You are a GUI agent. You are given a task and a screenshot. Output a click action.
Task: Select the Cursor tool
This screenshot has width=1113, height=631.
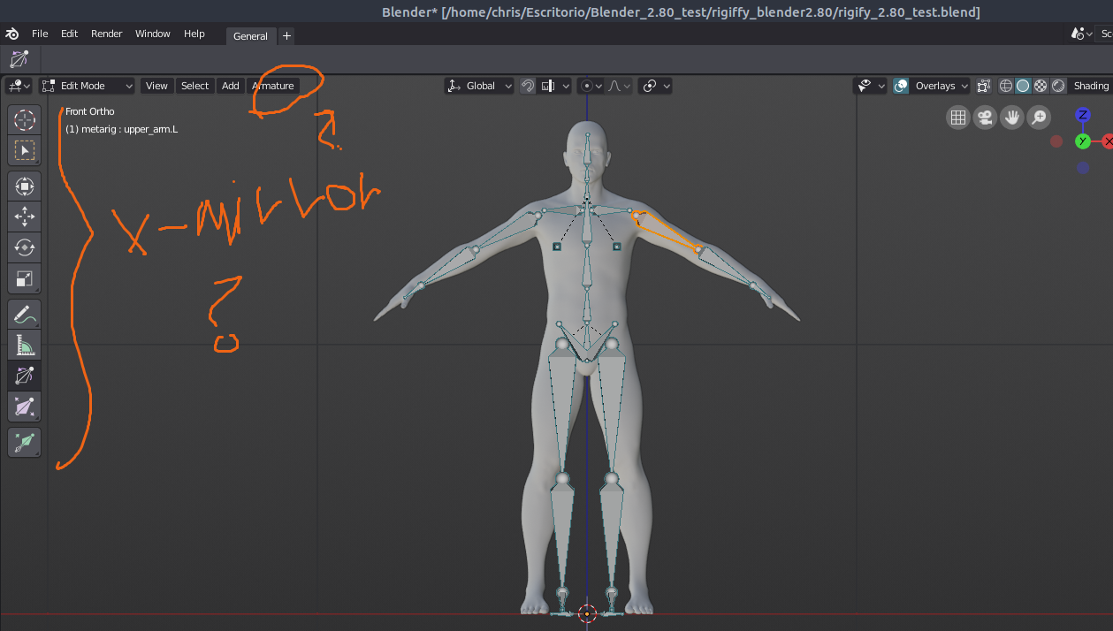coord(25,119)
